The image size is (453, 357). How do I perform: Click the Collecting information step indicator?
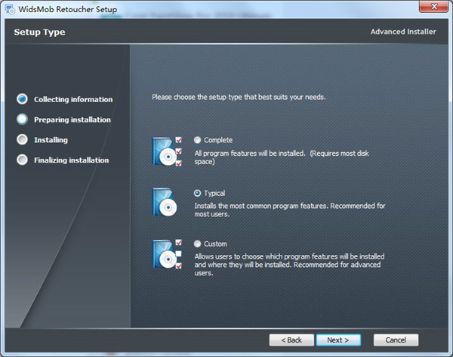tap(22, 99)
